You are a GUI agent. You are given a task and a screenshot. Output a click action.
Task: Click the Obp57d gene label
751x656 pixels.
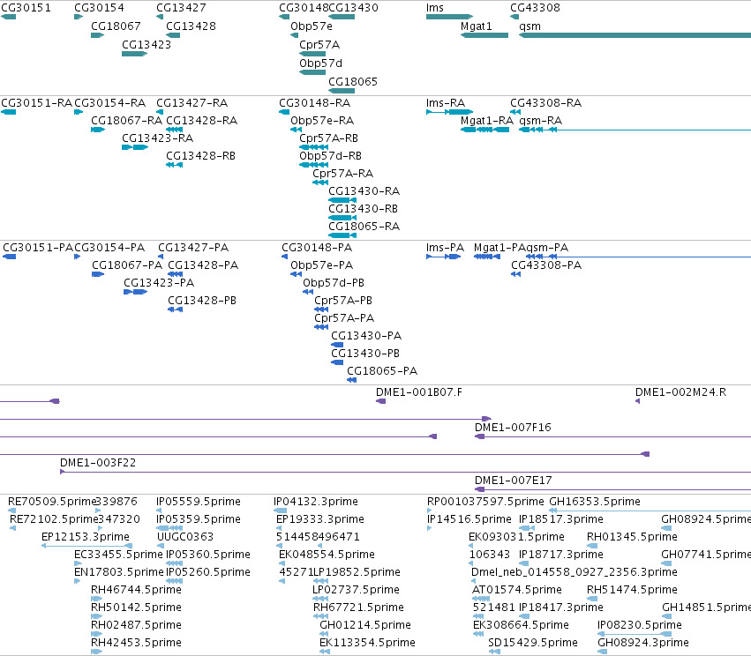pyautogui.click(x=321, y=63)
